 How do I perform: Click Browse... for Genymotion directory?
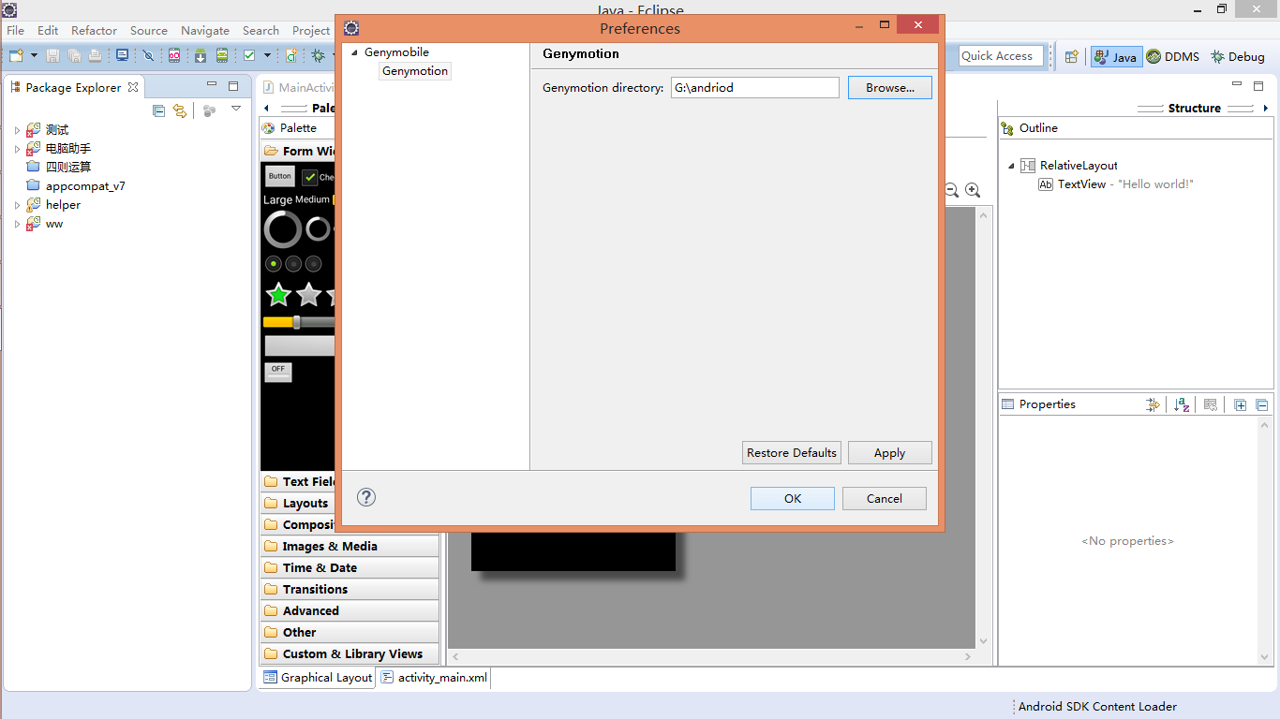click(890, 88)
